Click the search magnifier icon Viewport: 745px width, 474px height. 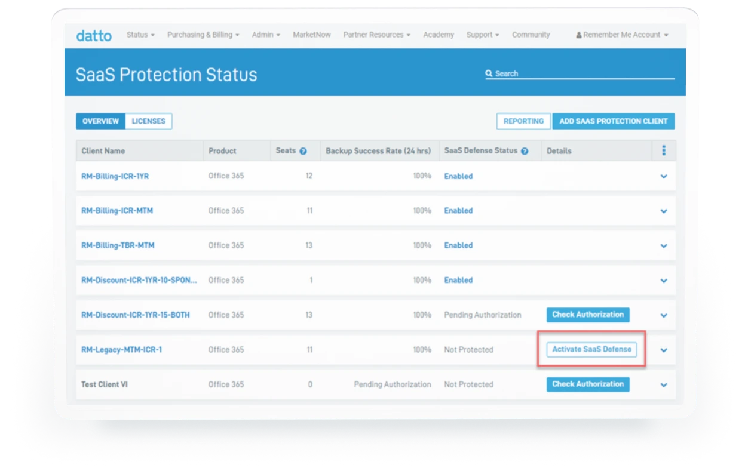489,73
